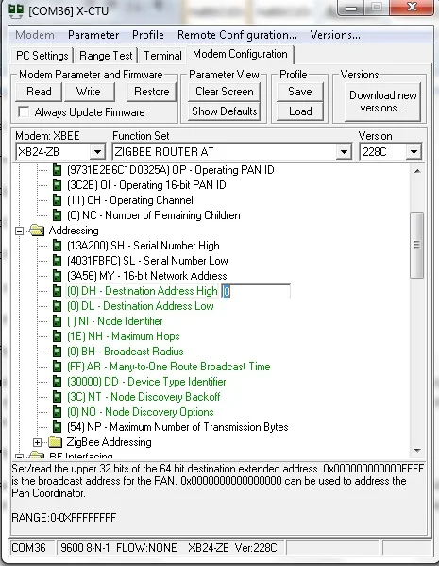439x566 pixels.
Task: Click the scroll down arrow of parameter tree
Action: [417, 450]
